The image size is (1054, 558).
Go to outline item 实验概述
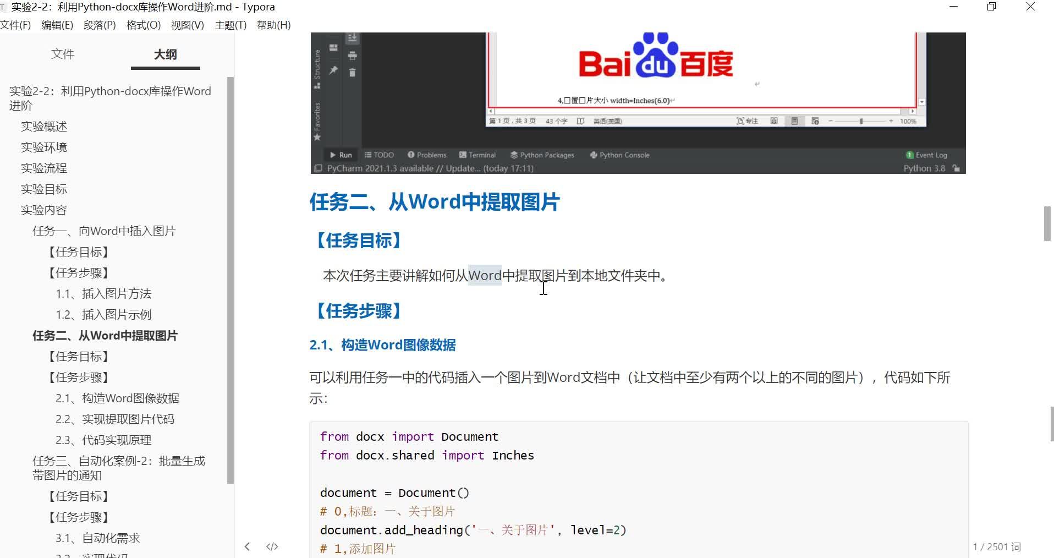coord(44,127)
